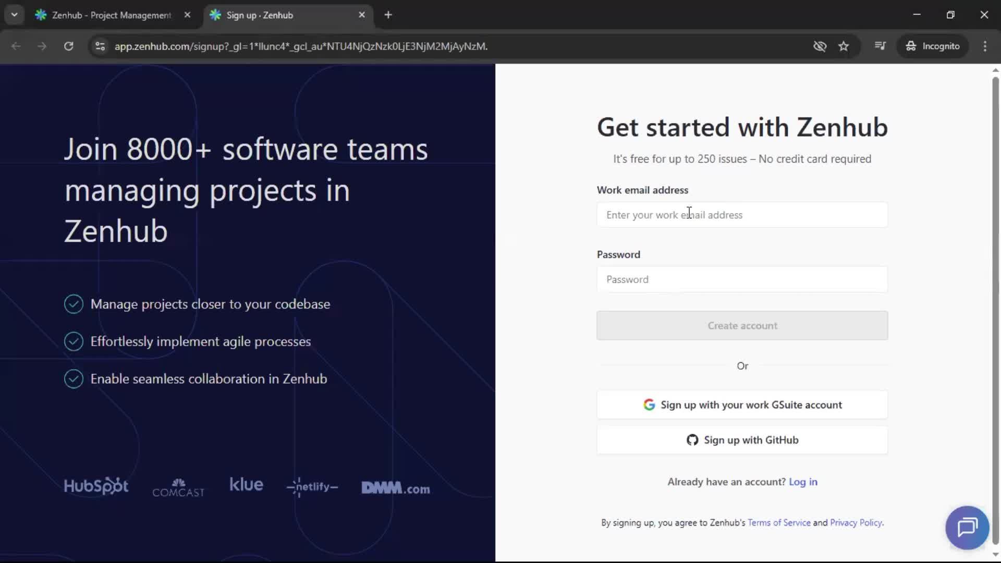Open the Privacy Policy link
The height and width of the screenshot is (563, 1001).
point(857,523)
